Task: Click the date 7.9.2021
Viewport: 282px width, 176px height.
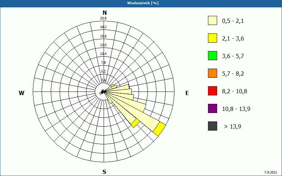Action: [x=270, y=172]
